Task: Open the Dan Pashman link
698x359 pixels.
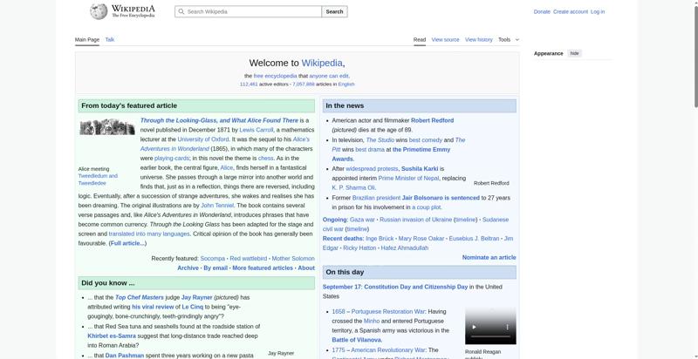Action: pos(125,356)
